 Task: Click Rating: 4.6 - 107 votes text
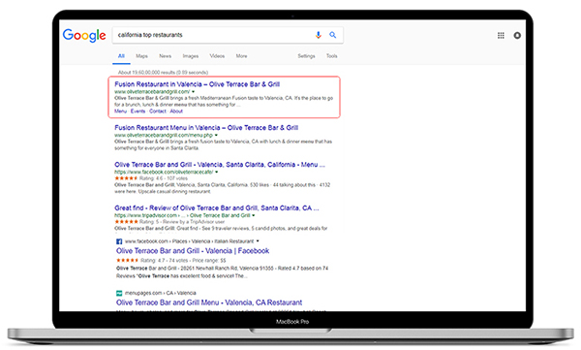pos(164,178)
